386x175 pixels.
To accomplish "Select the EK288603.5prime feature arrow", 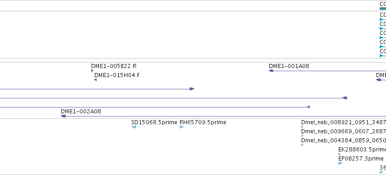I will click(x=340, y=154).
